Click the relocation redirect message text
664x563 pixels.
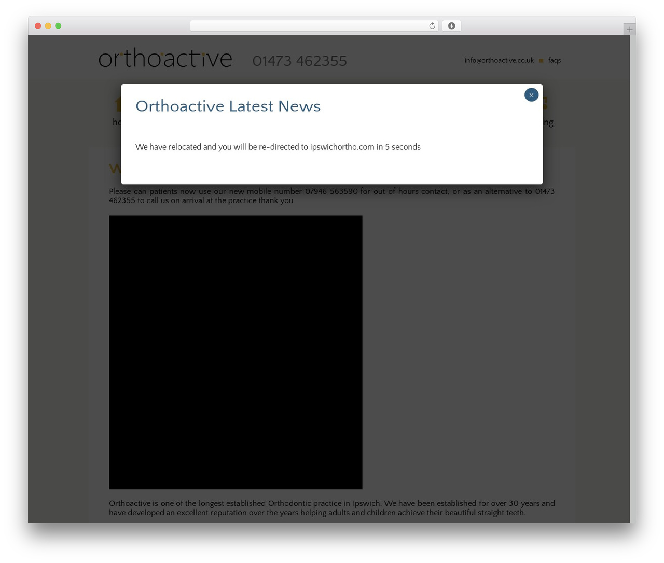pos(278,147)
